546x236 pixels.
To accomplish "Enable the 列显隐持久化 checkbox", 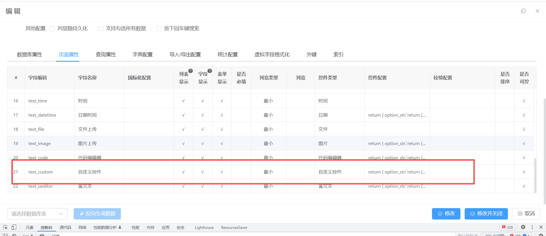I will 52,28.
